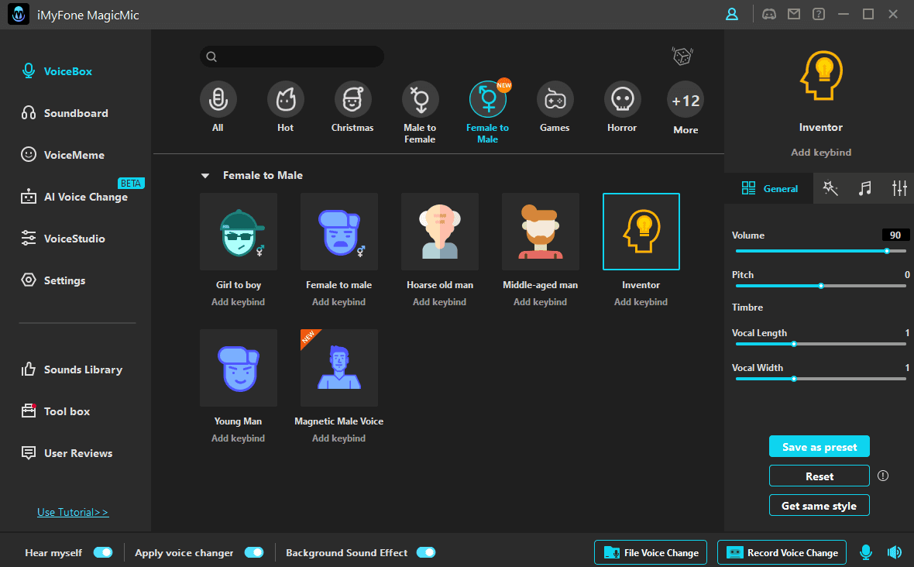The height and width of the screenshot is (567, 914).
Task: Choose the Young Man voice
Action: pos(239,368)
